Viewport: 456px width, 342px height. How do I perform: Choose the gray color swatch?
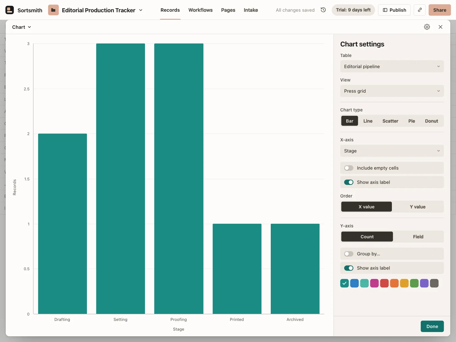pos(434,283)
